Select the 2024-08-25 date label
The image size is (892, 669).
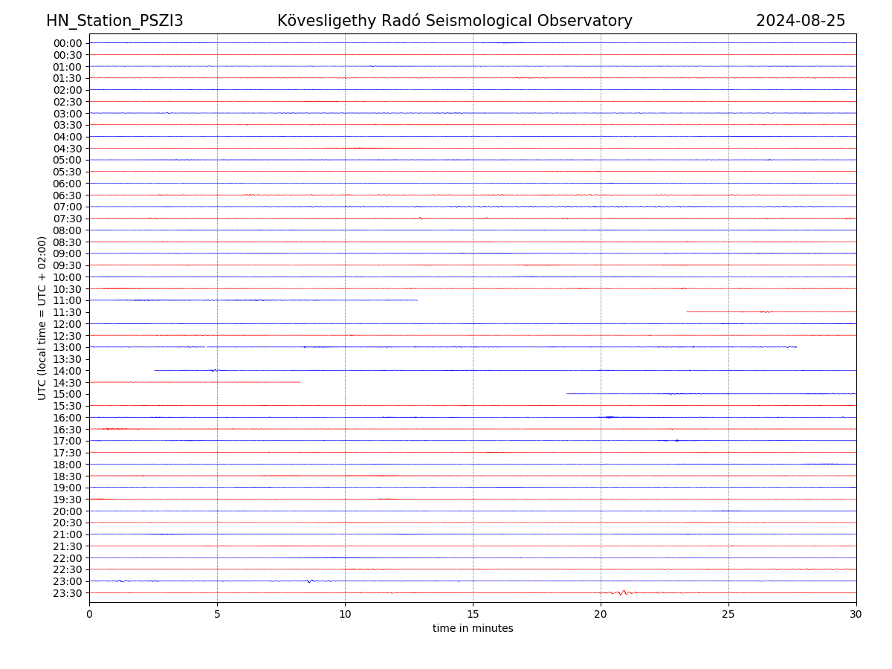[x=800, y=21]
